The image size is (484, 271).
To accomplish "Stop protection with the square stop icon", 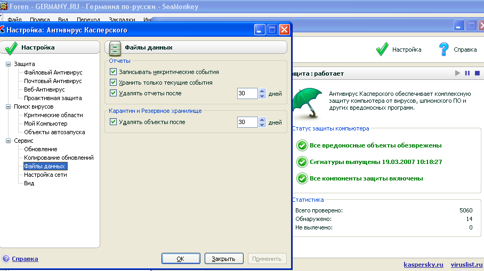I will pos(477,73).
